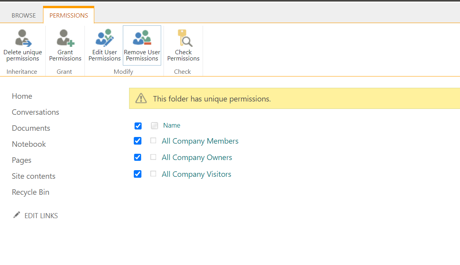Sort by the Name column header
460x265 pixels.
tap(172, 125)
